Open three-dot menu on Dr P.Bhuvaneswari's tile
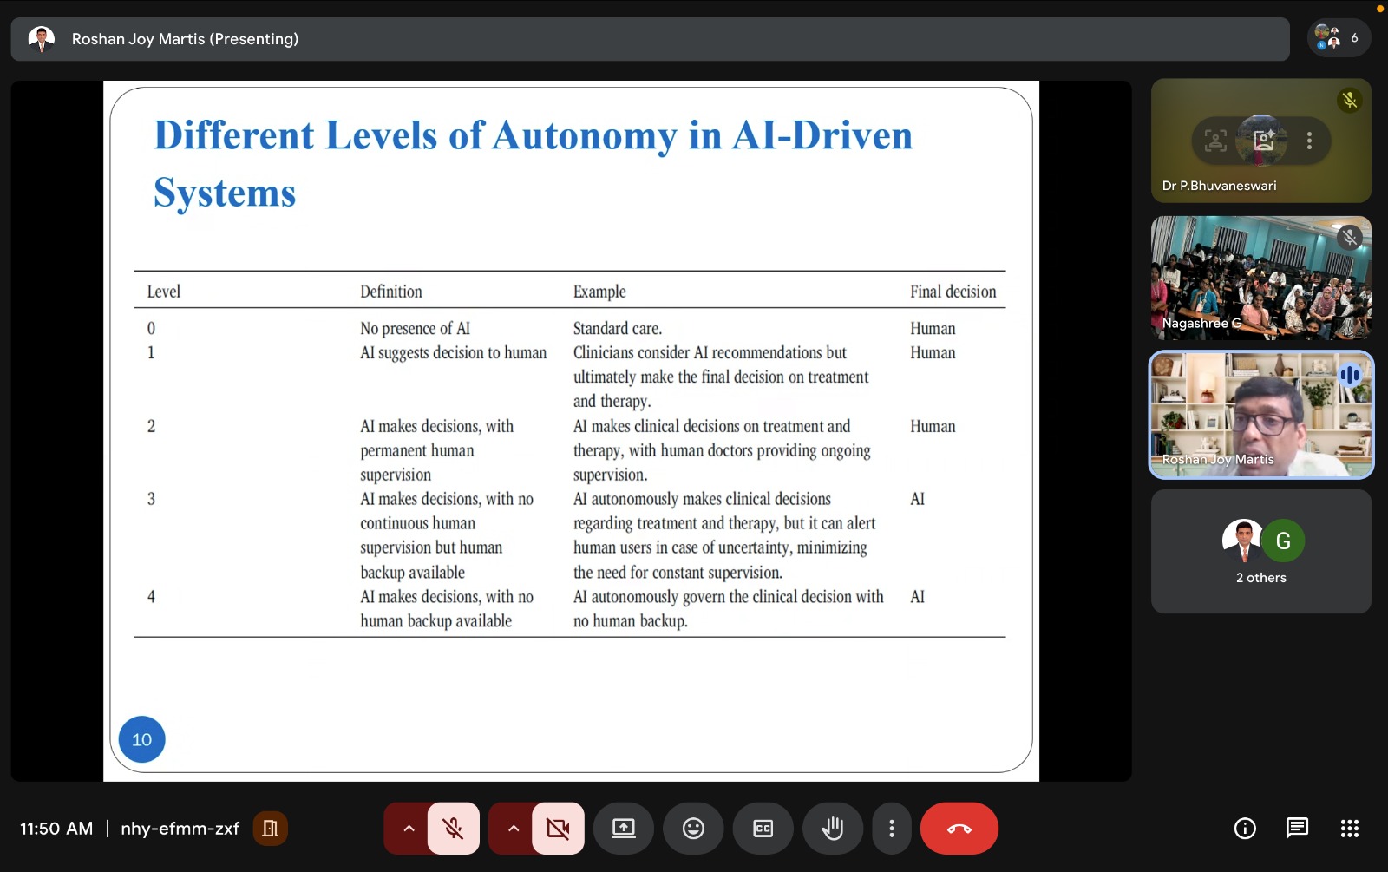Screen dimensions: 1388x872 [1309, 141]
